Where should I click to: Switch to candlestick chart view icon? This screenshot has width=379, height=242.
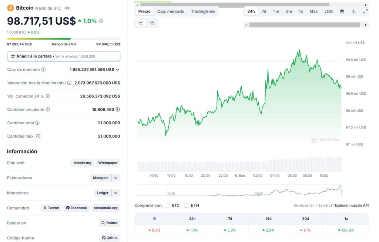(152, 23)
